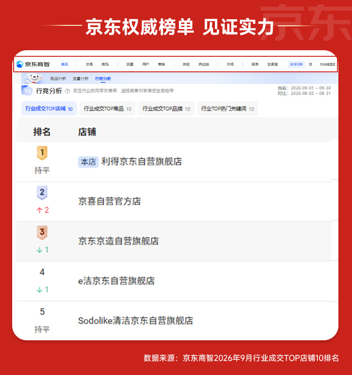
Task: Click the help question mark beside 行竞分析
Action: click(x=68, y=91)
